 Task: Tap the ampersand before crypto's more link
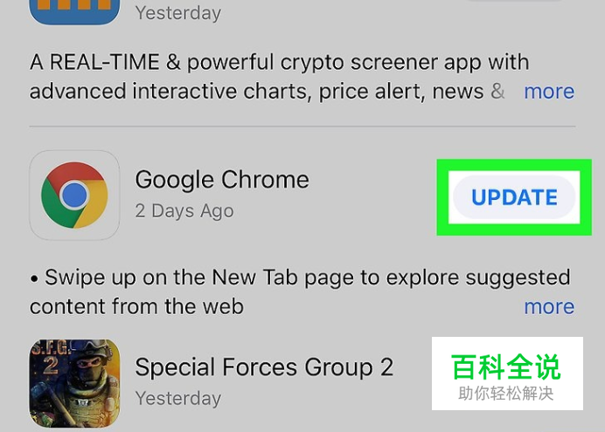[x=497, y=92]
